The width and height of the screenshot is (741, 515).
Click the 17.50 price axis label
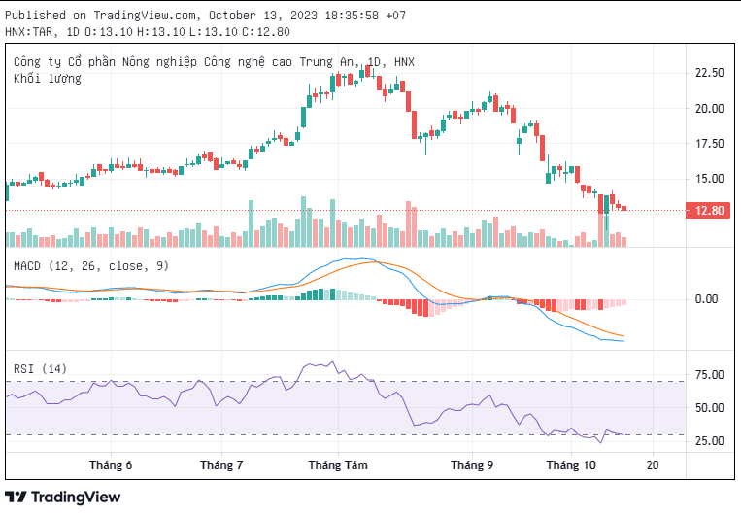(x=709, y=144)
